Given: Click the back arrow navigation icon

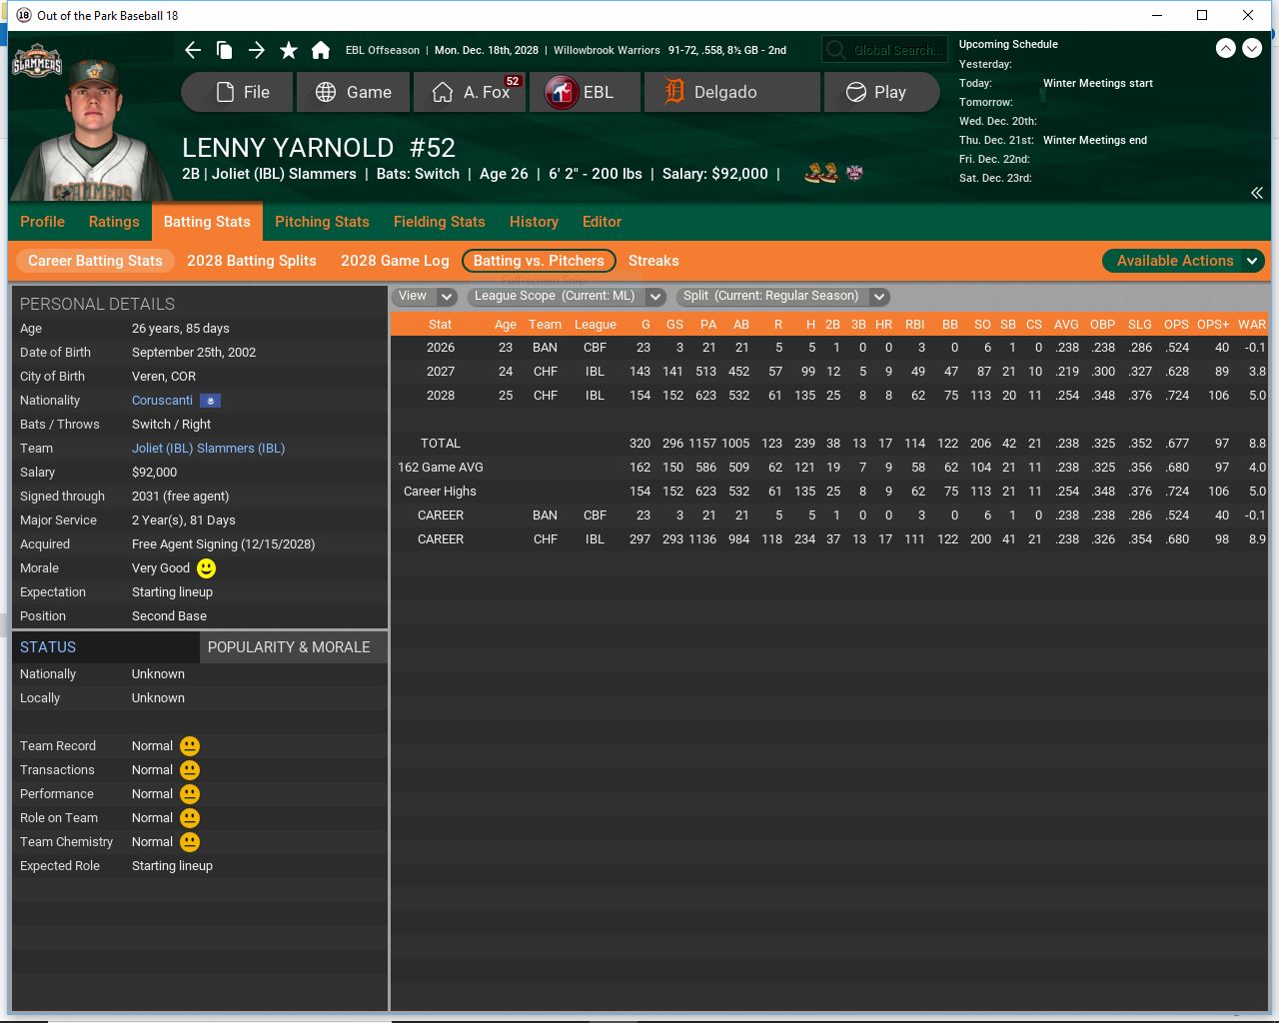Looking at the screenshot, I should 193,50.
